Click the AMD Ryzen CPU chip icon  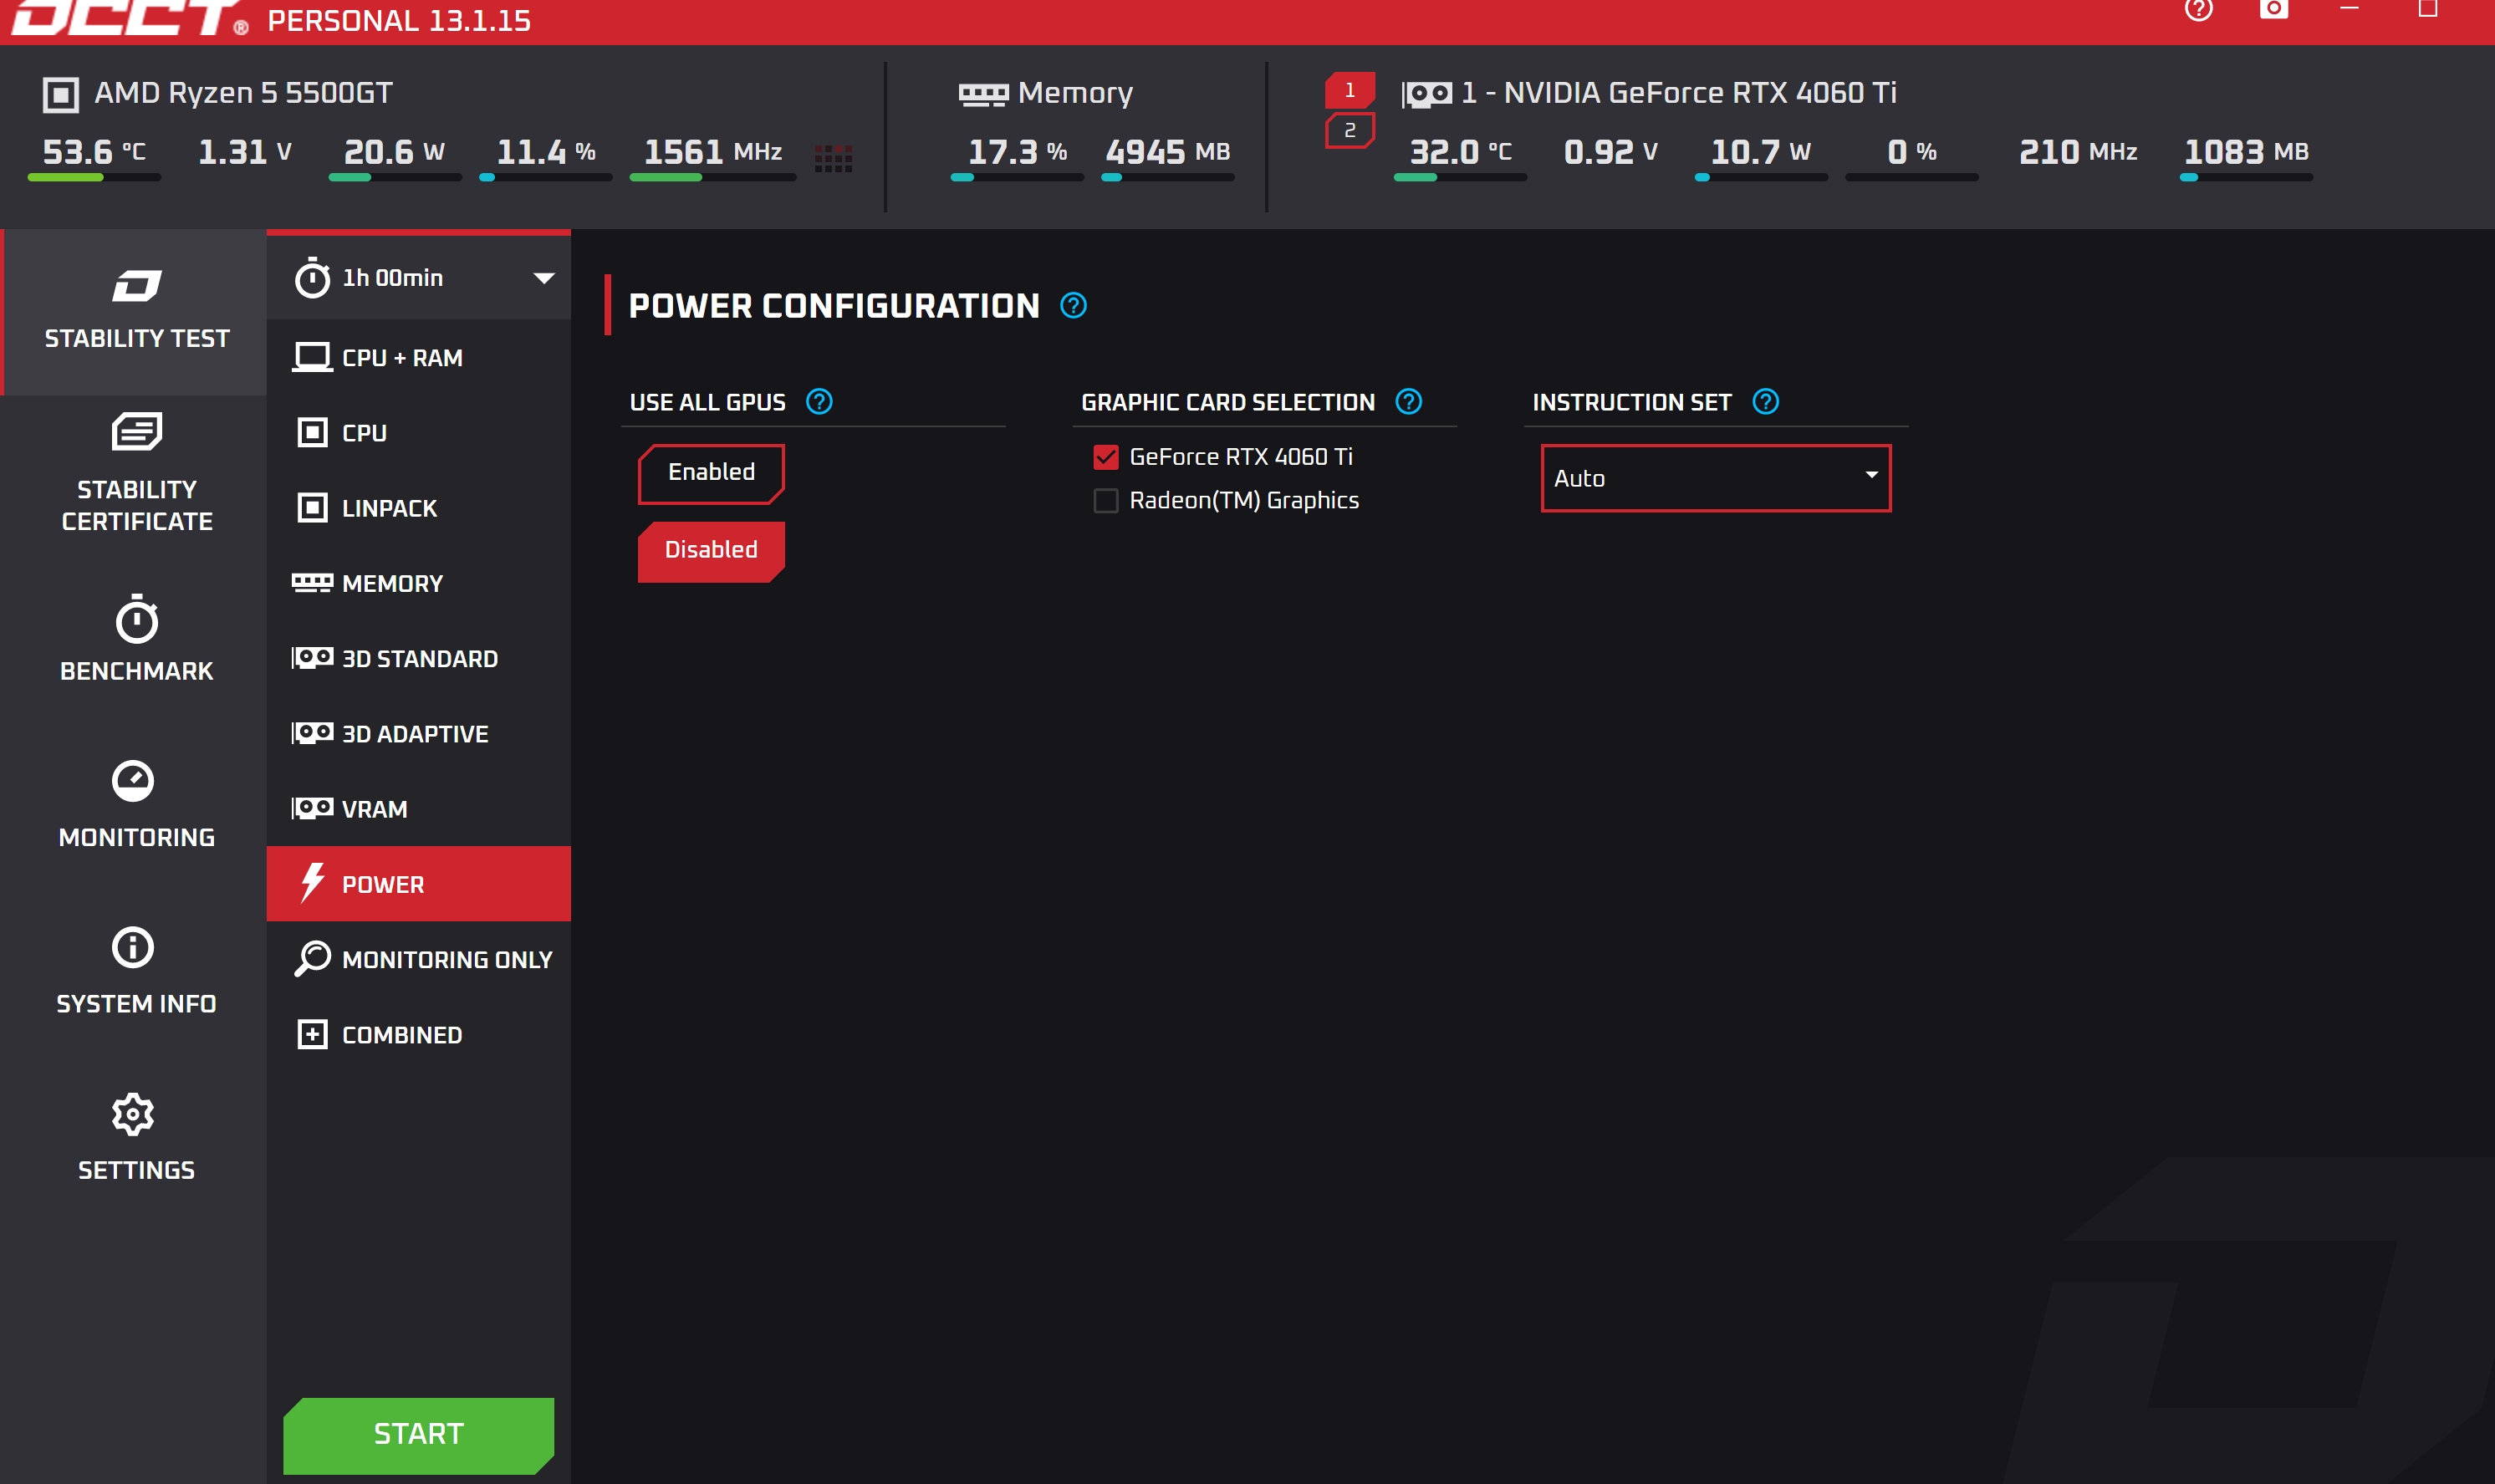(60, 95)
